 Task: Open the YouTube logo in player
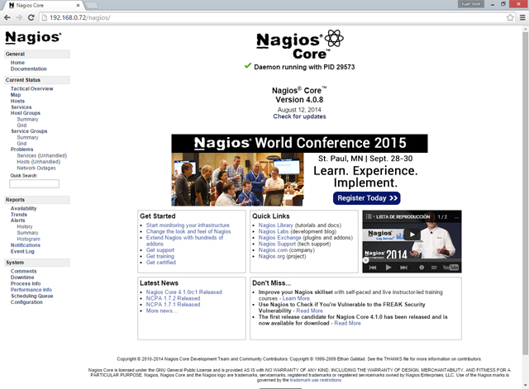click(450, 268)
